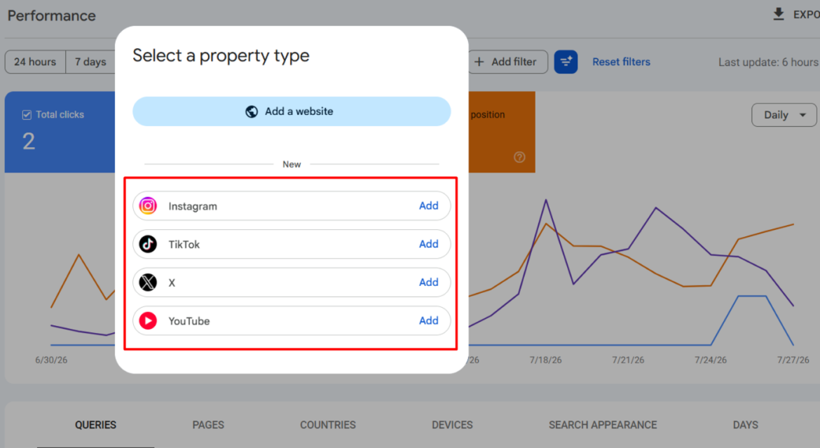Viewport: 820px width, 448px height.
Task: Click the X logo icon
Action: click(148, 282)
